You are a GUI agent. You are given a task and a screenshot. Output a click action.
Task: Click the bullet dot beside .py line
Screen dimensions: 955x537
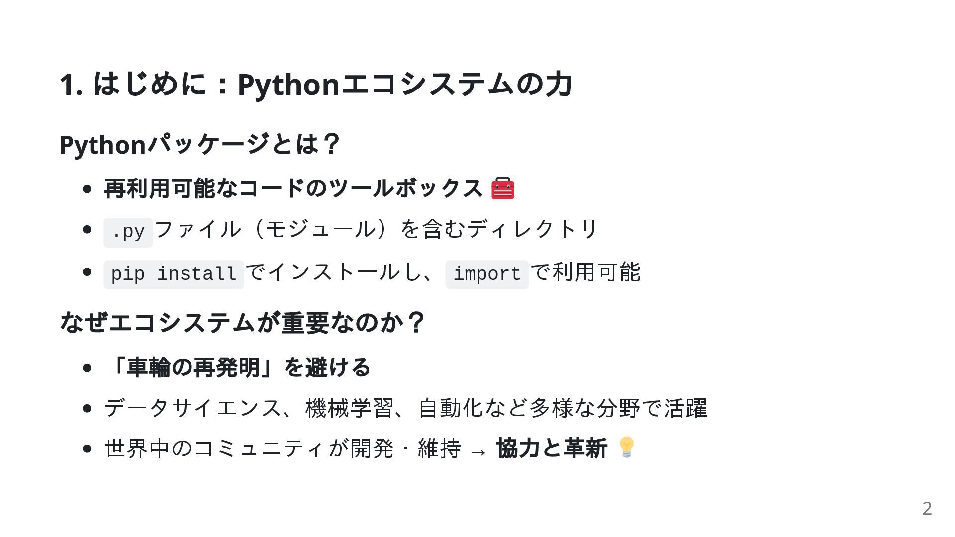[88, 229]
